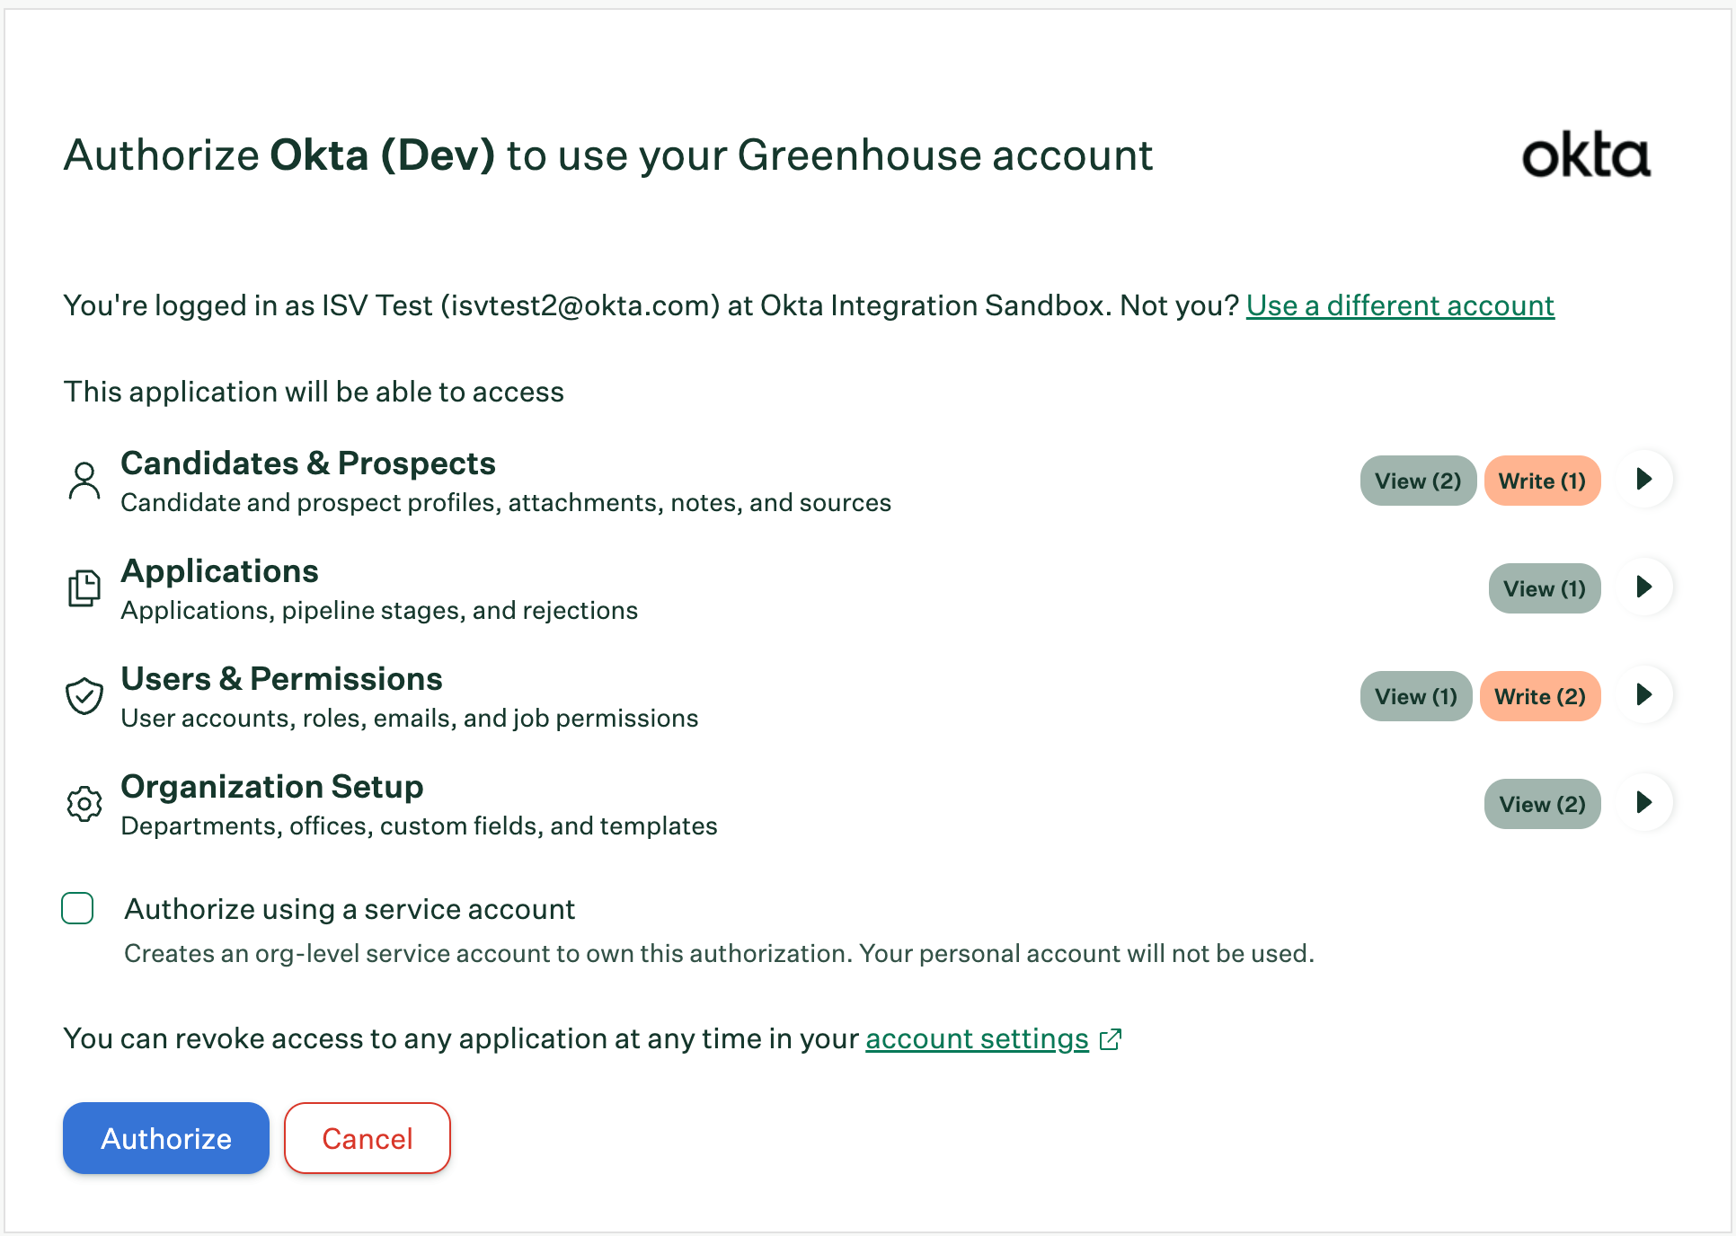Viewport: 1736px width, 1236px height.
Task: Click the 'Applications, pipeline stages, and rejections' text
Action: pyautogui.click(x=379, y=610)
